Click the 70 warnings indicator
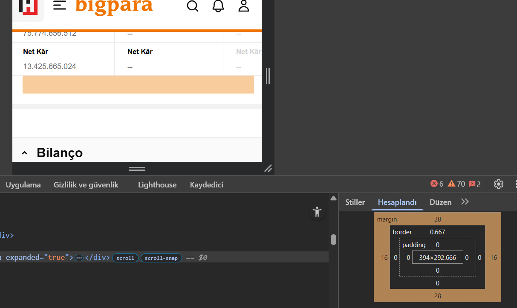The width and height of the screenshot is (517, 308). [x=456, y=184]
